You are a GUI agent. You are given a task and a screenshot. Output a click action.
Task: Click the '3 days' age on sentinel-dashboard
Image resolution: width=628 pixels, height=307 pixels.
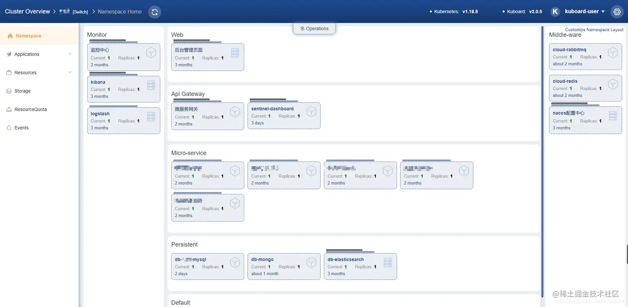[x=258, y=123]
